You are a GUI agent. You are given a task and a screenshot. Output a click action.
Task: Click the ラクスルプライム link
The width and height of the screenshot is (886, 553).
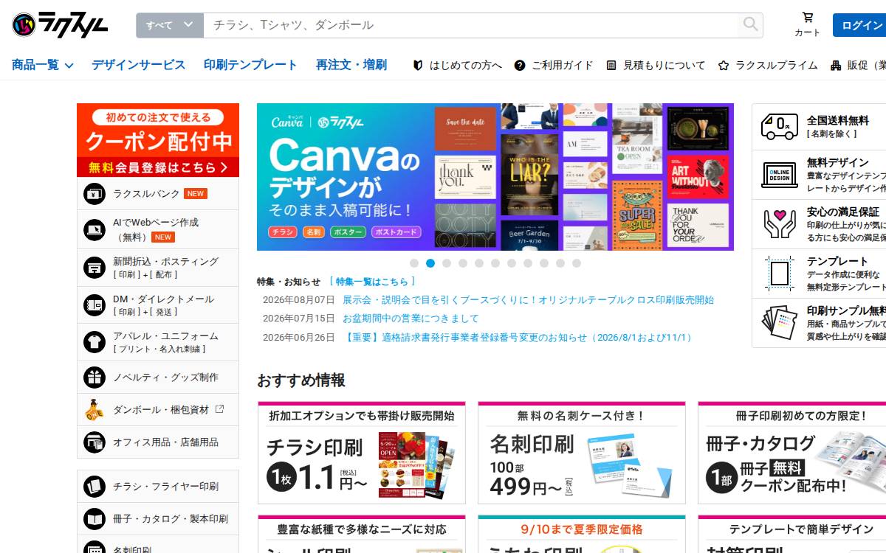point(776,65)
